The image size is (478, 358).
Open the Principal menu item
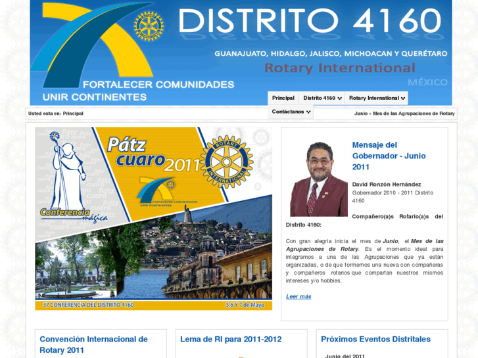283,98
